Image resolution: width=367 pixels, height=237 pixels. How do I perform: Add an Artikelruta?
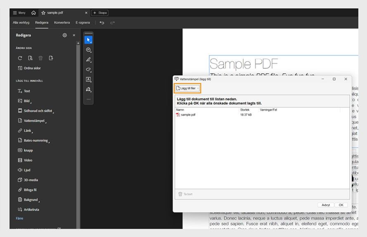(x=28, y=210)
